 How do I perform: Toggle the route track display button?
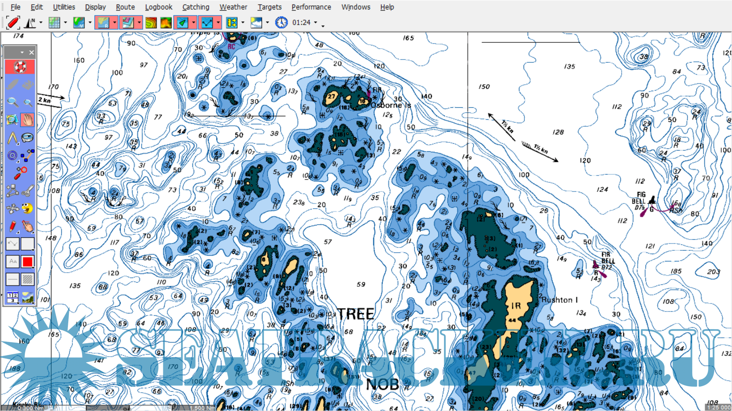pos(207,23)
